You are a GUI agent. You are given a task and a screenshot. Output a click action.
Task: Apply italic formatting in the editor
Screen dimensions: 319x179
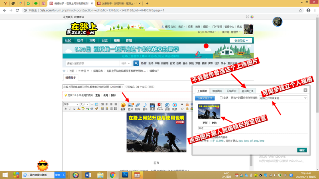70,109
